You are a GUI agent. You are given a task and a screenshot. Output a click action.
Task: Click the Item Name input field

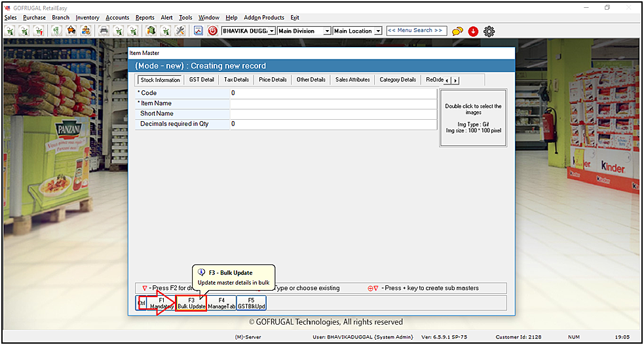click(333, 103)
